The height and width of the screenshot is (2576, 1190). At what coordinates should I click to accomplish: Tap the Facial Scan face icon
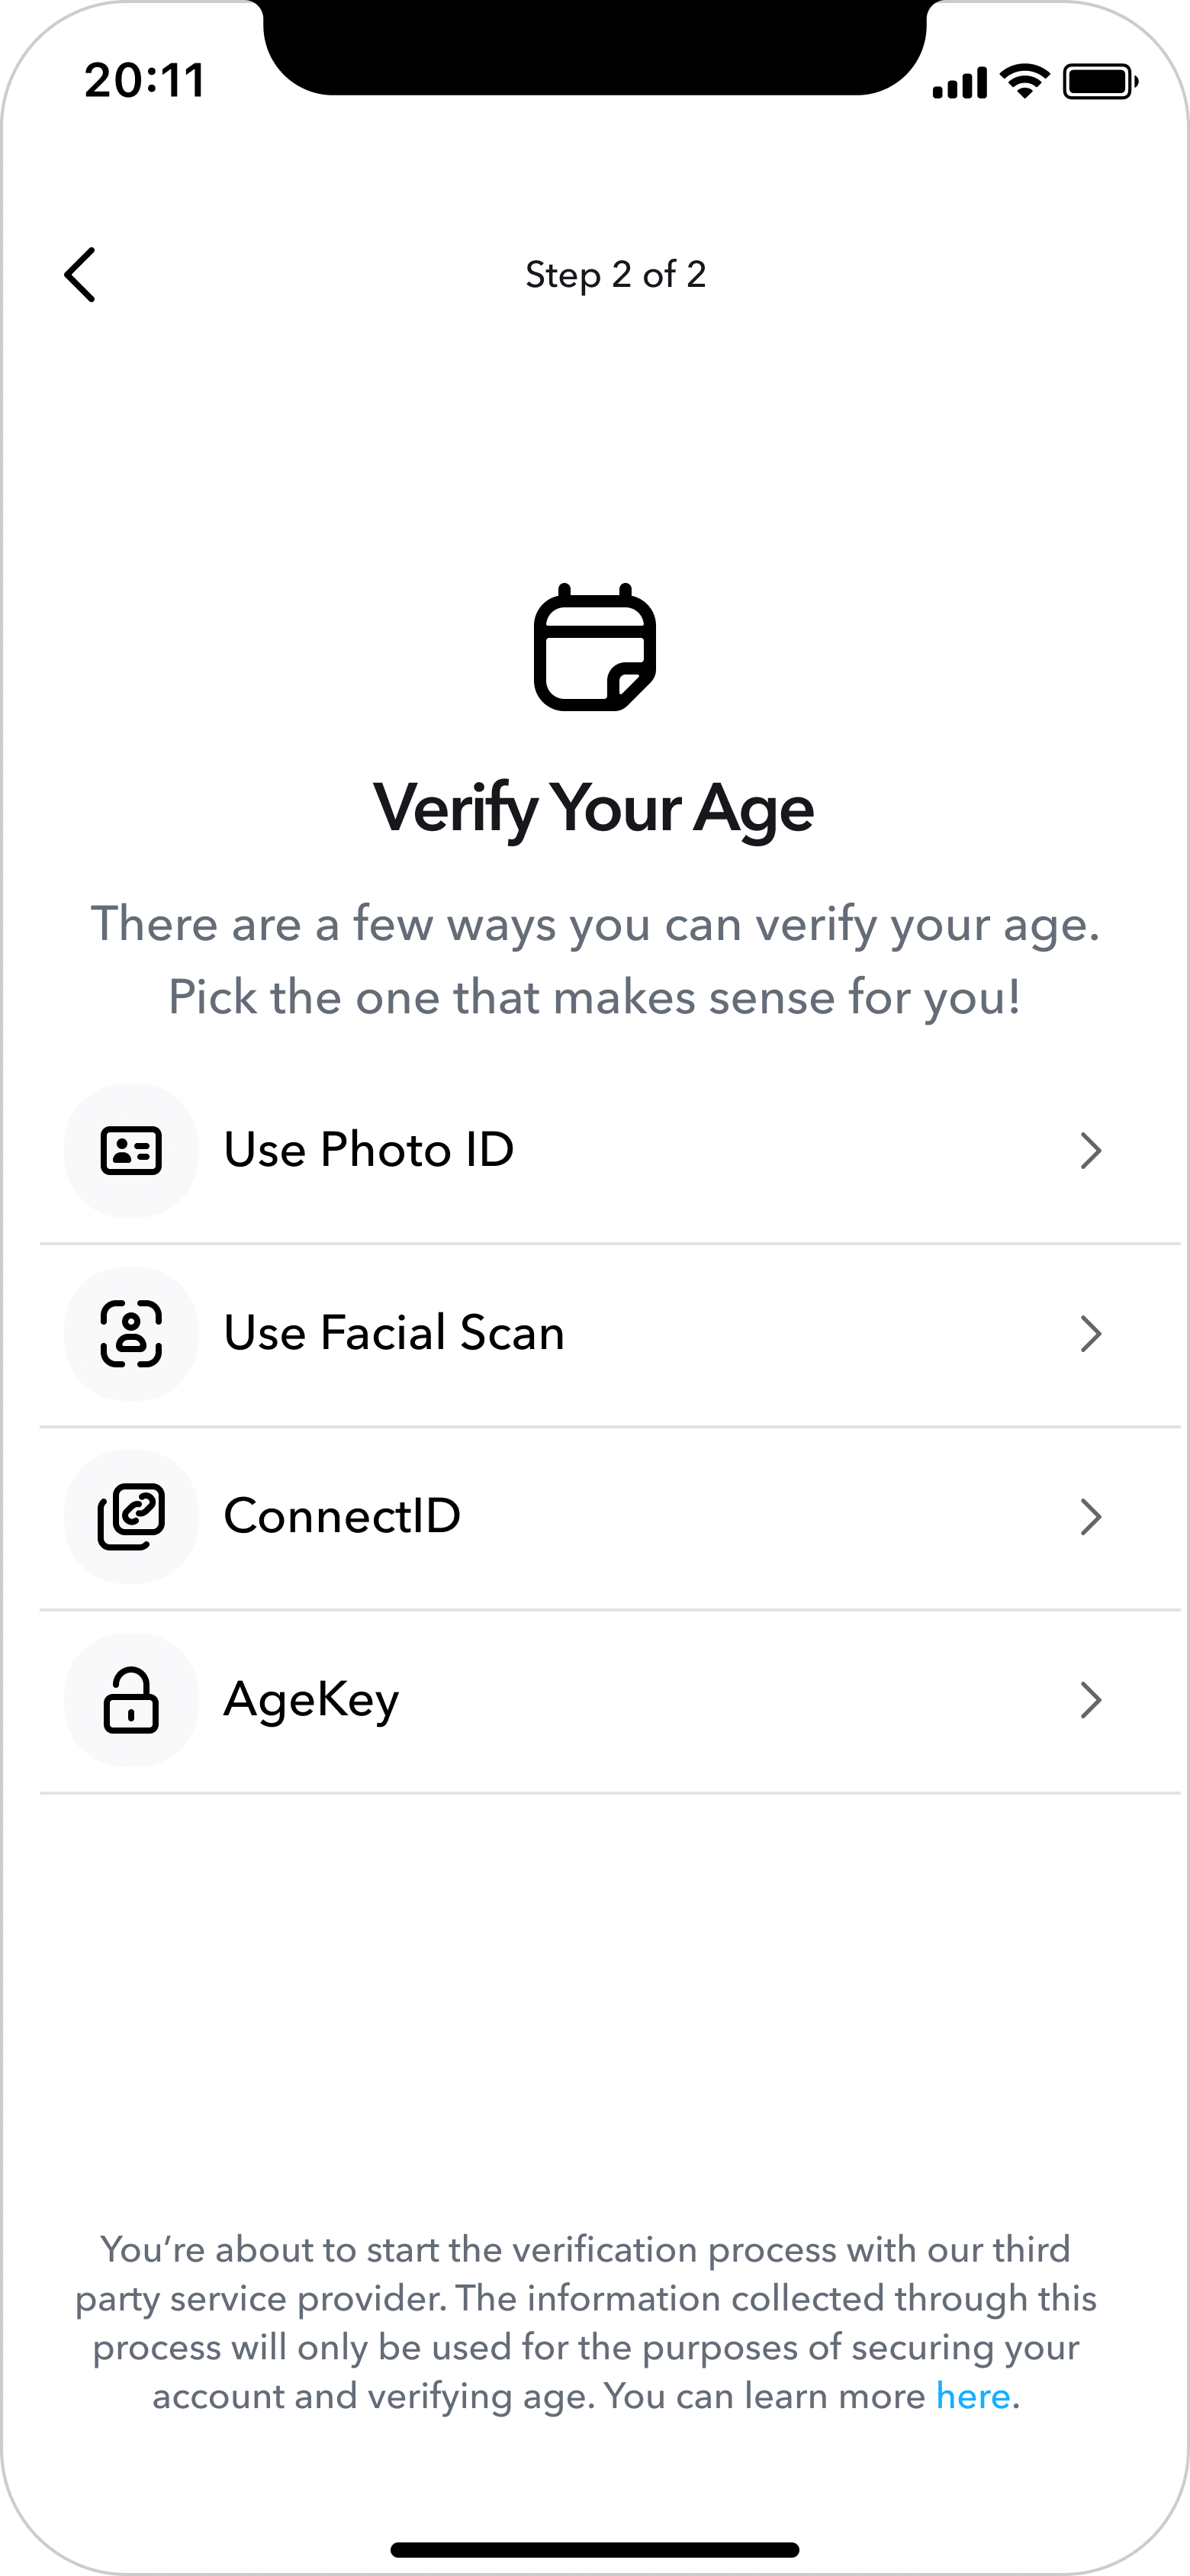coord(131,1333)
